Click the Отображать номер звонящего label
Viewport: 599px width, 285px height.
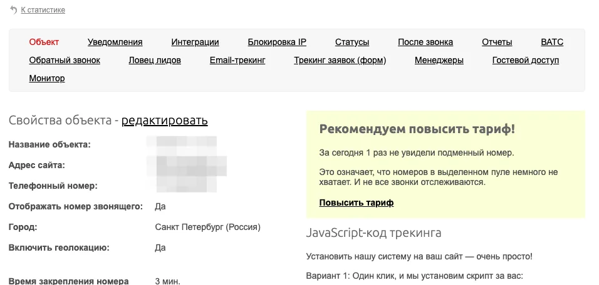coord(76,206)
